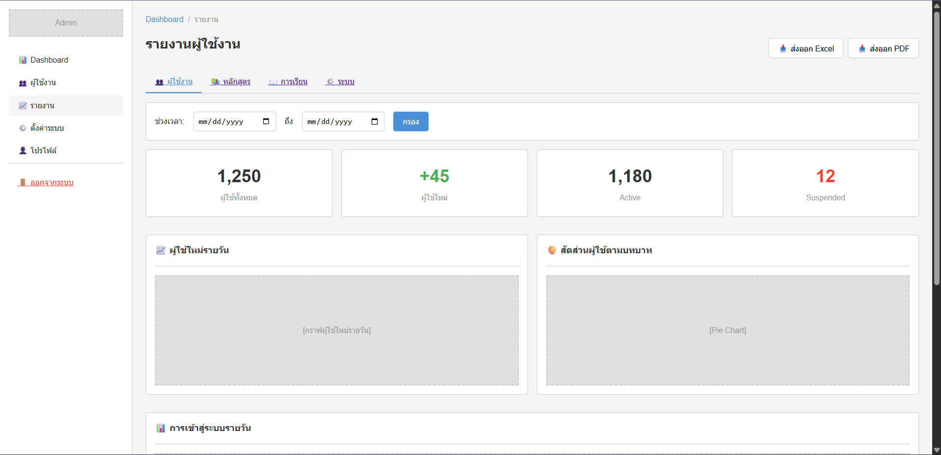Follow the Dashboard breadcrumb link
The height and width of the screenshot is (455, 941).
[x=164, y=19]
